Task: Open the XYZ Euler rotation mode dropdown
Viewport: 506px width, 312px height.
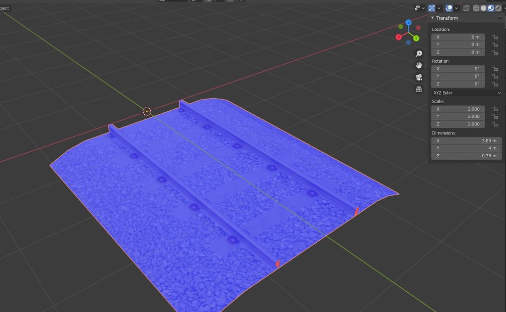Action: point(466,93)
